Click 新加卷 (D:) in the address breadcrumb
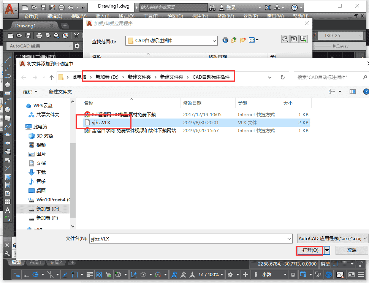 [x=107, y=77]
